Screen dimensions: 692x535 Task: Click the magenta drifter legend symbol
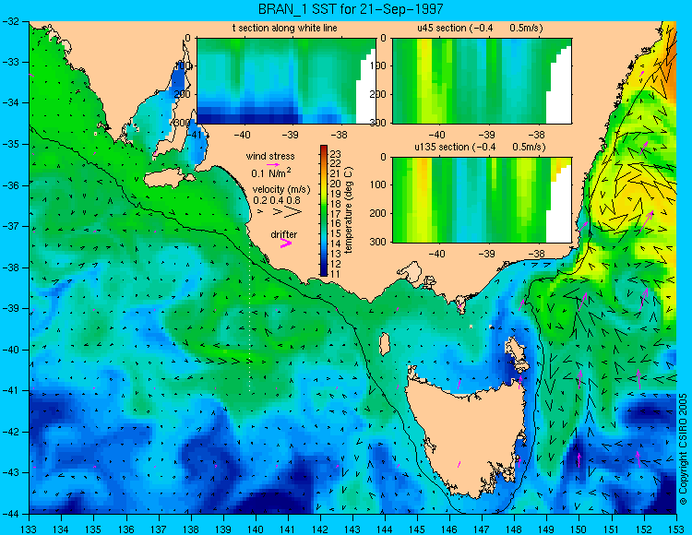[x=286, y=243]
